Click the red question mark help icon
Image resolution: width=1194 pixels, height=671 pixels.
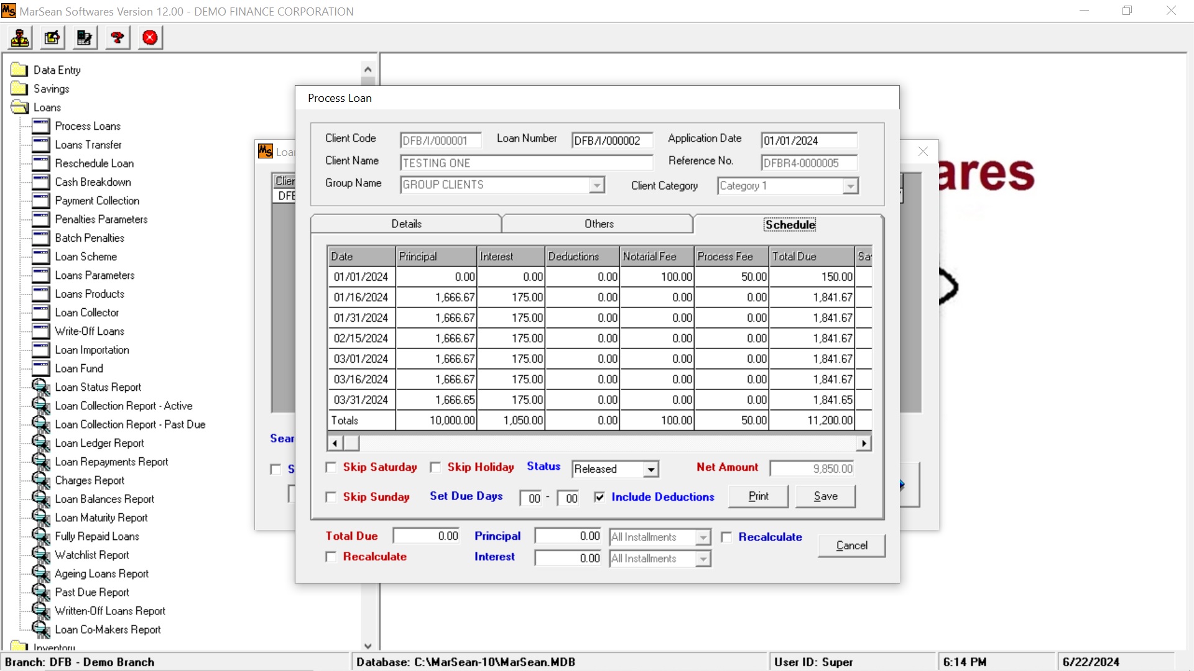118,38
